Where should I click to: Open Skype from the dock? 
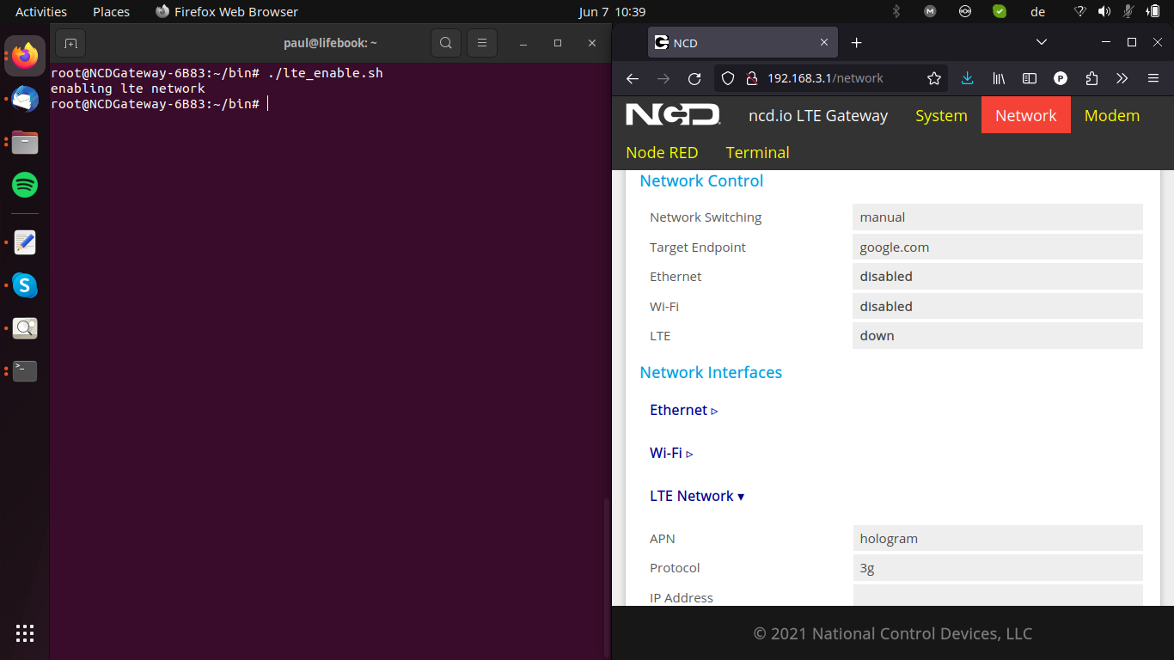25,285
